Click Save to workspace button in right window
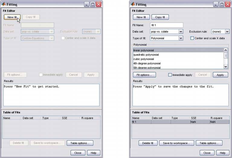Viewport: 232px width, 158px height. [x=176, y=143]
